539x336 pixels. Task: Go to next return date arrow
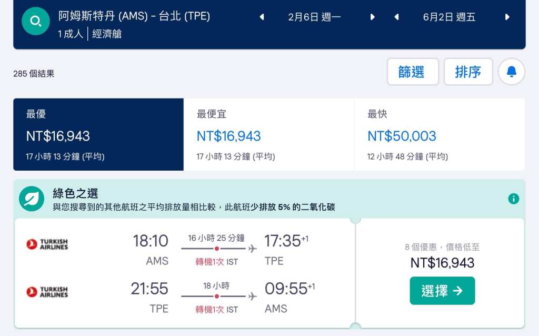click(507, 17)
